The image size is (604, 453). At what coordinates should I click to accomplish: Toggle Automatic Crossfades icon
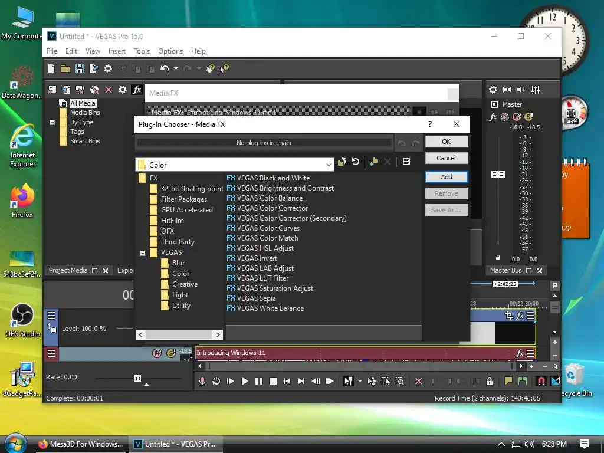click(x=556, y=382)
